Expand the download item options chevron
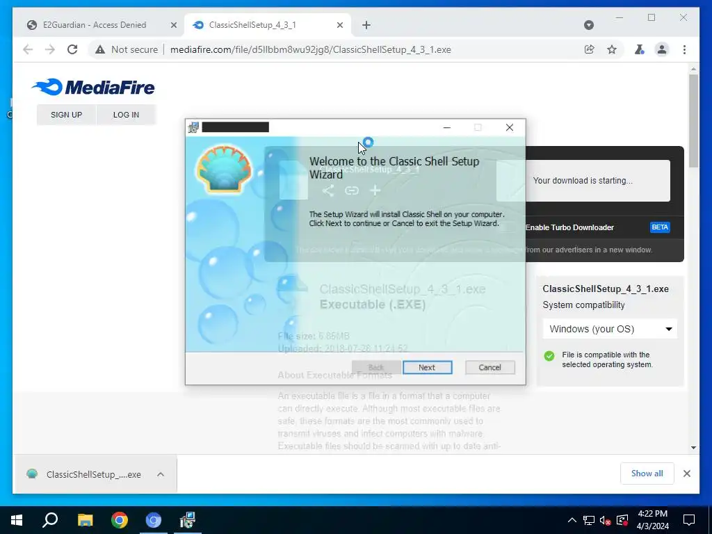This screenshot has width=712, height=534. [x=161, y=474]
